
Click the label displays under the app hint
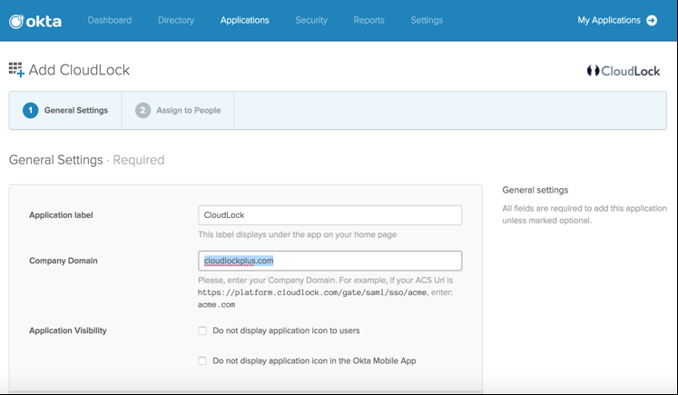pyautogui.click(x=298, y=234)
